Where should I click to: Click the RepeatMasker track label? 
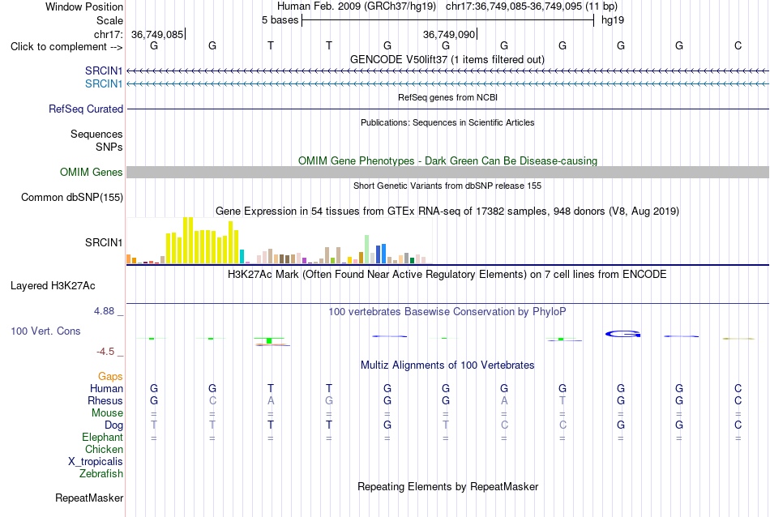(x=89, y=498)
